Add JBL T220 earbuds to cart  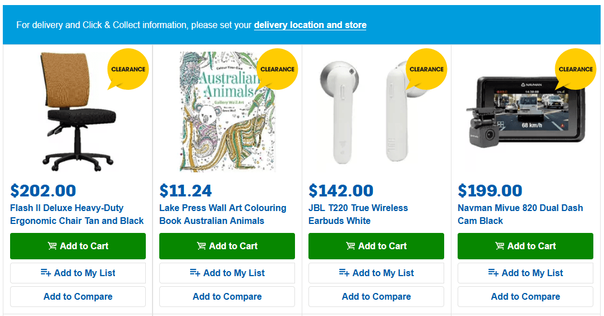coord(376,246)
